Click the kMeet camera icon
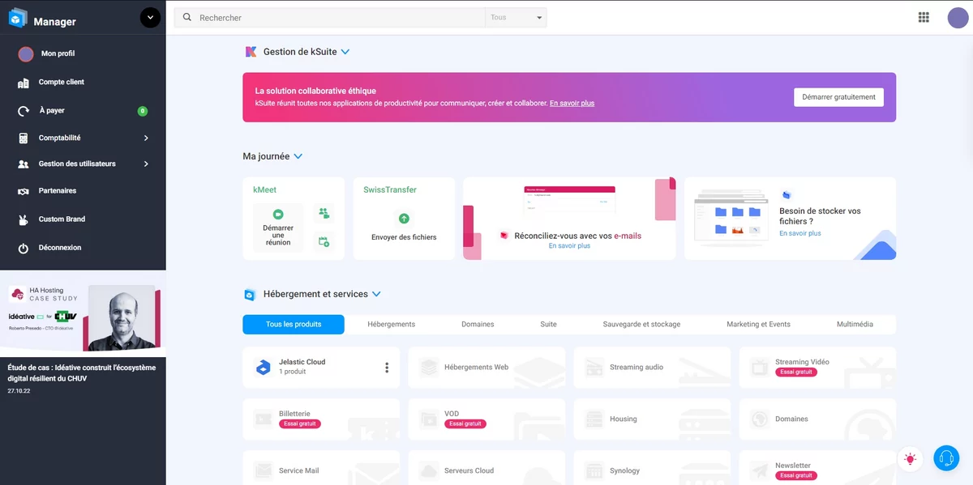Viewport: 973px width, 485px height. 278,215
